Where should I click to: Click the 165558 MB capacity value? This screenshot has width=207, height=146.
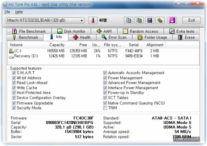[56, 51]
